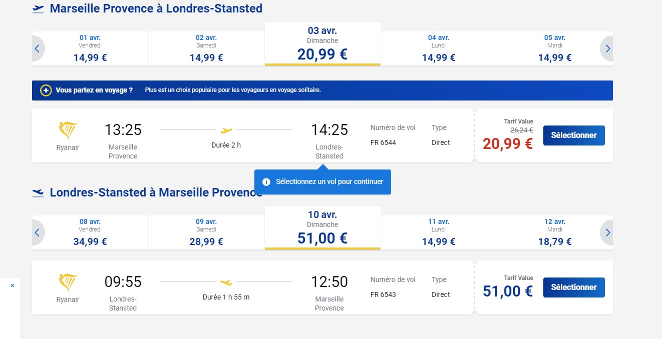Show later return dates with right arrow
This screenshot has height=339, width=662.
tap(607, 232)
